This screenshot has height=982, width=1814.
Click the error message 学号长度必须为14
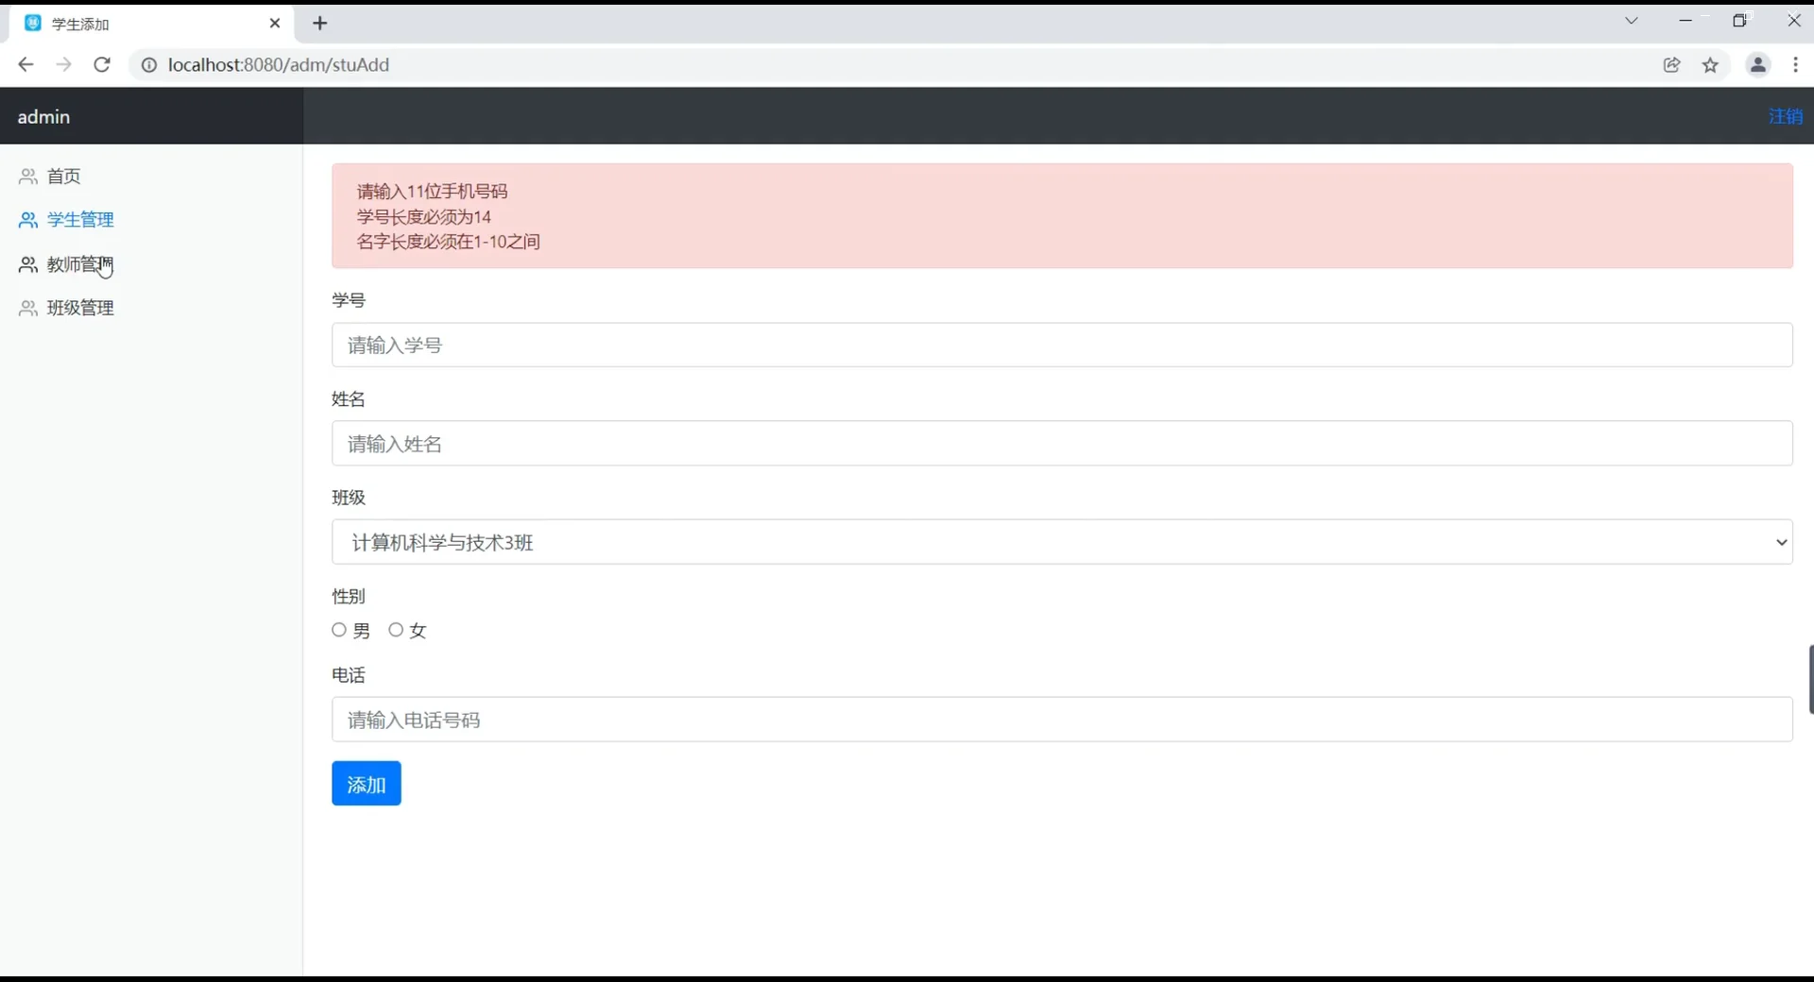coord(423,216)
